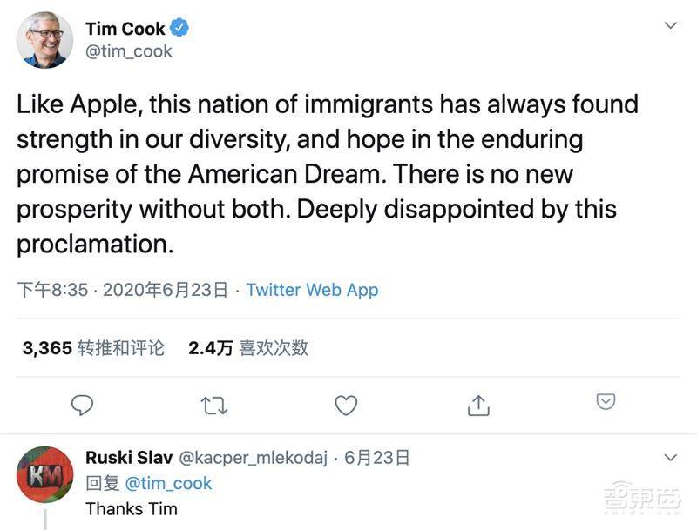The image size is (697, 530).
Task: Tap the heart icon to like the tweet
Action: [x=345, y=404]
